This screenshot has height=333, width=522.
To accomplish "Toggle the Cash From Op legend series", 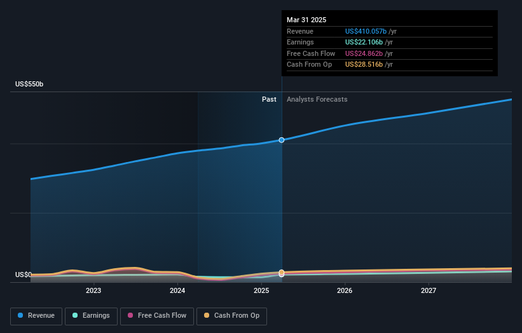I will pyautogui.click(x=231, y=316).
